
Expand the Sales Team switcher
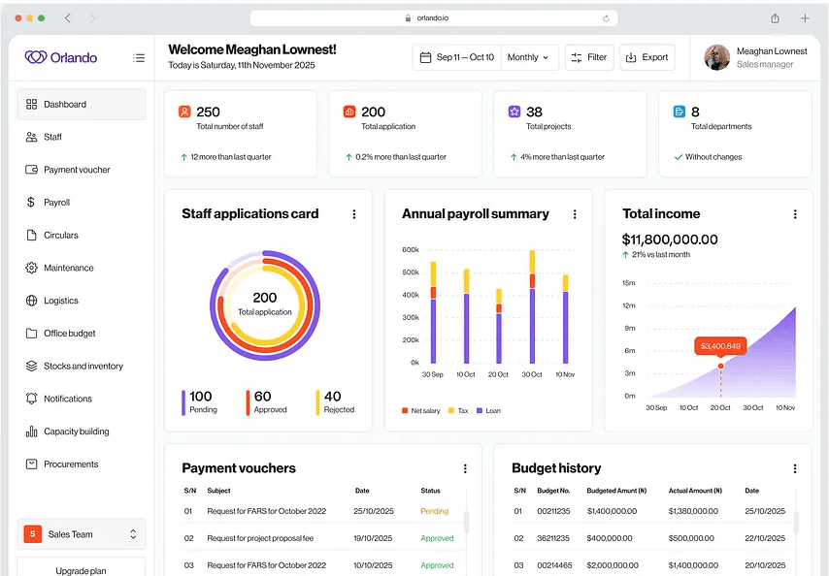coord(82,534)
